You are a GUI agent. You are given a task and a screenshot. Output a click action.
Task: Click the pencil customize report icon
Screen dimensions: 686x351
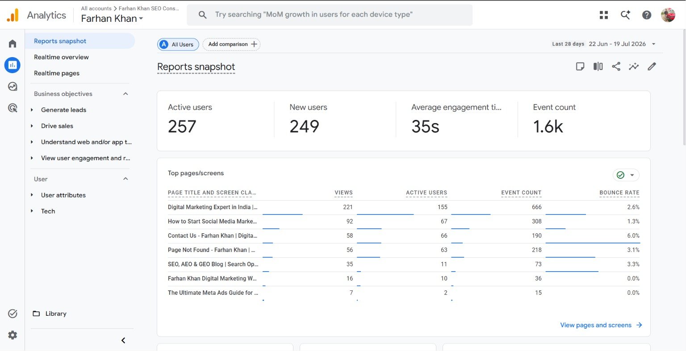point(652,66)
